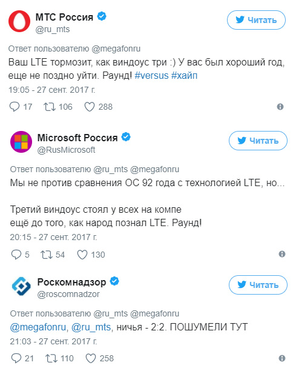This screenshot has height=371, width=296.
Task: Follow Microsoft Россия with Читать button
Action: tap(258, 141)
